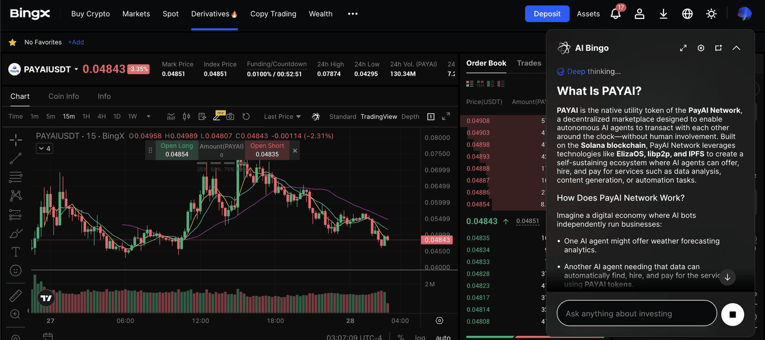Start new chat in AI Bingo
765x340 pixels.
pyautogui.click(x=718, y=48)
